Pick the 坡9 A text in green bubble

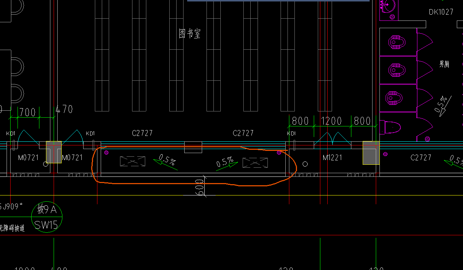point(47,210)
